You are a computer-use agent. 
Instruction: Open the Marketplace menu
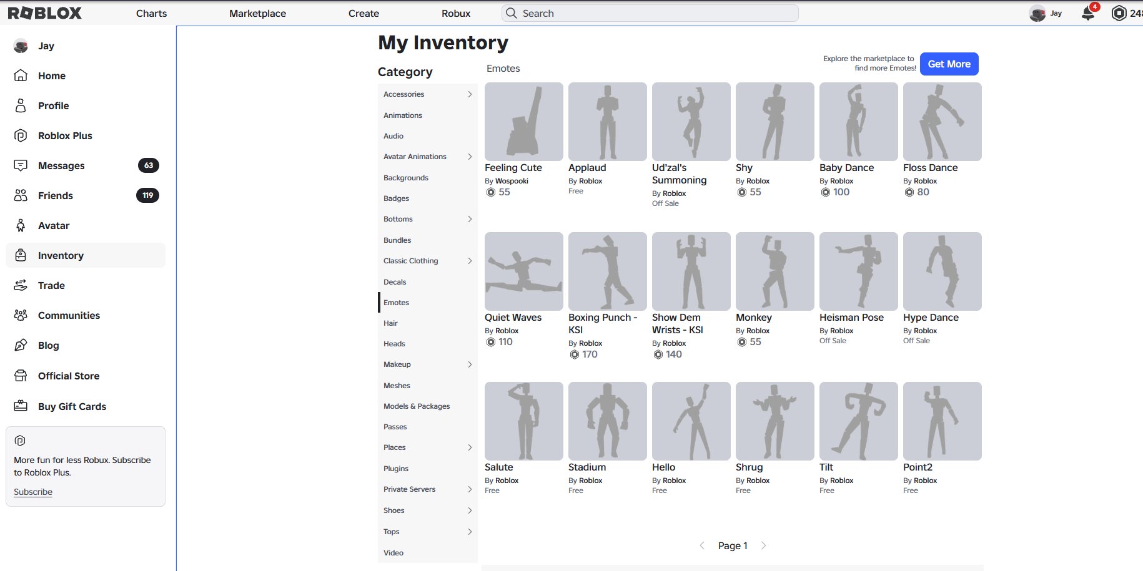(257, 13)
